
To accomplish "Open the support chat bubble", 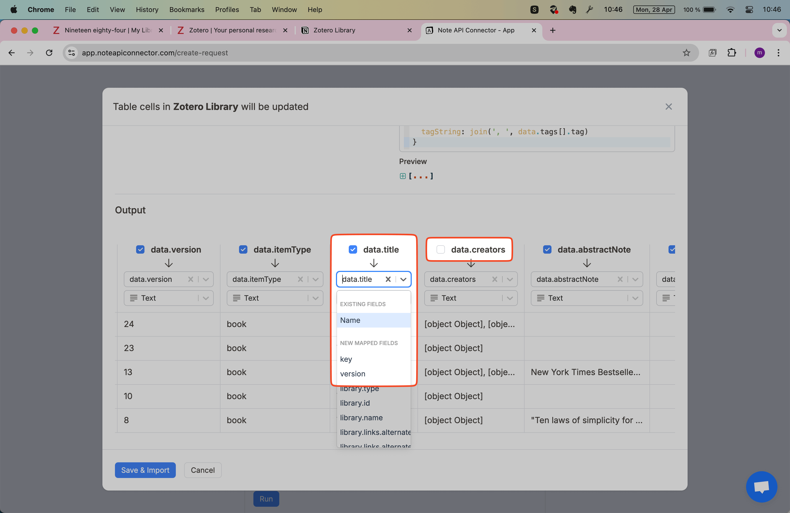I will (x=762, y=486).
